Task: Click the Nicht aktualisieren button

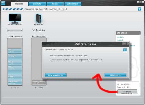Action: 56,75
